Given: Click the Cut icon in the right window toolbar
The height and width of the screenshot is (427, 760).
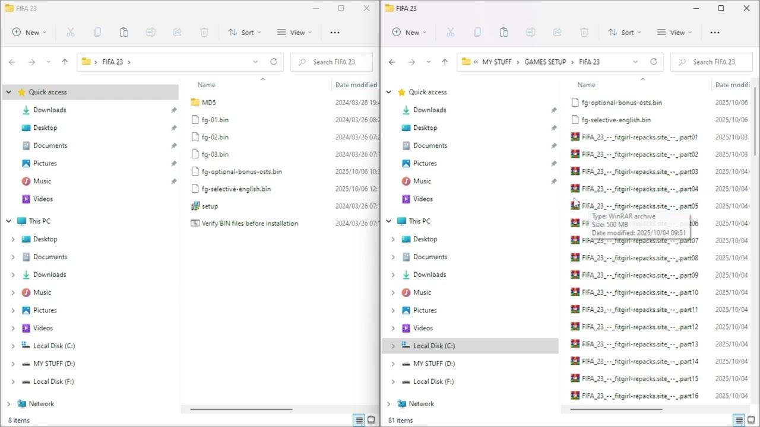Looking at the screenshot, I should click(451, 33).
